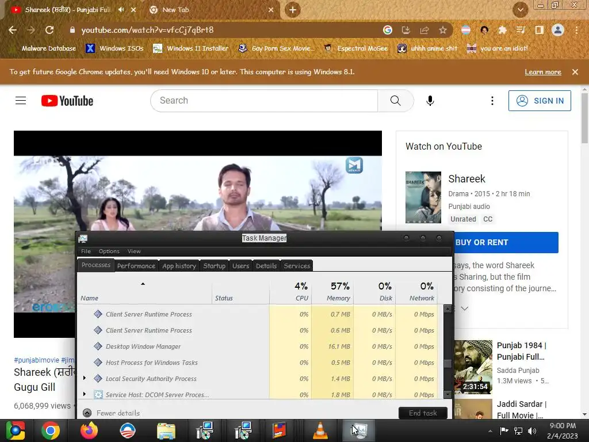Search with voice using microphone icon
Screen dimensions: 589x442
[x=430, y=101]
